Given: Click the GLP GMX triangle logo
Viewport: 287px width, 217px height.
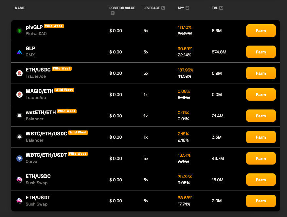Looking at the screenshot, I should pyautogui.click(x=19, y=52).
